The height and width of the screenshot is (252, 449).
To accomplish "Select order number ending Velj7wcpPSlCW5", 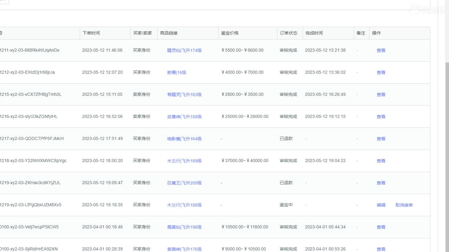I will 29,226.
